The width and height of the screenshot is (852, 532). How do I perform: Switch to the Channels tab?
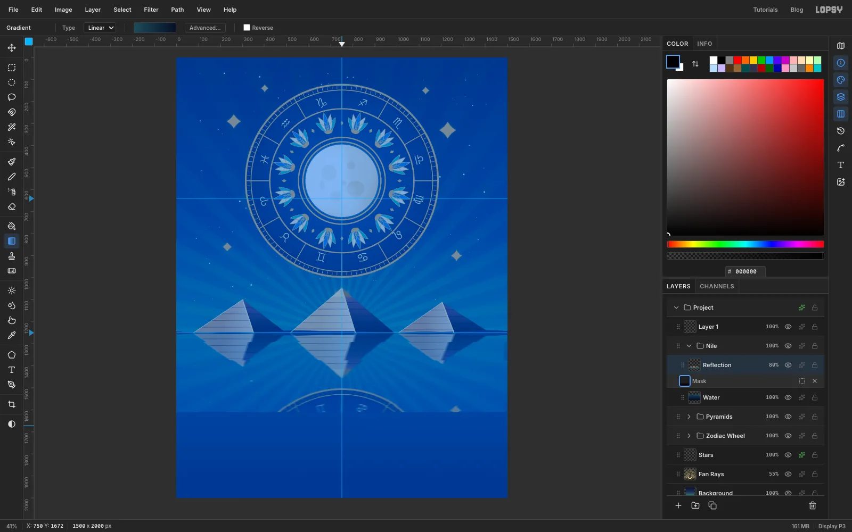click(x=717, y=286)
